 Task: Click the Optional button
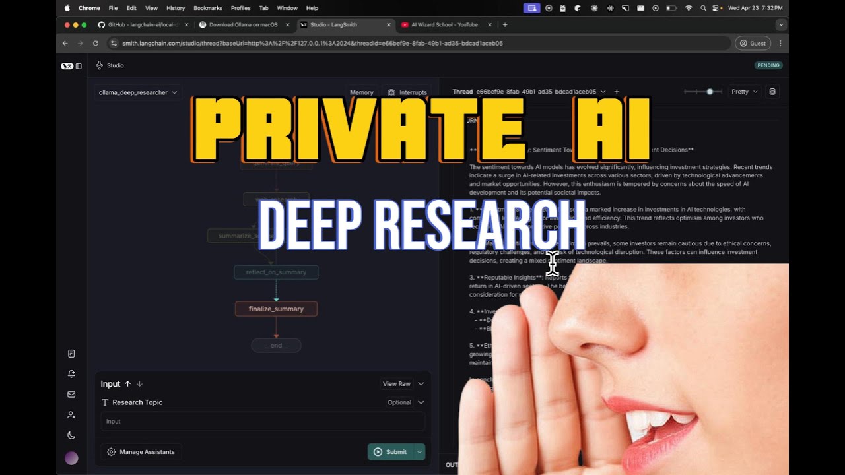coord(399,402)
